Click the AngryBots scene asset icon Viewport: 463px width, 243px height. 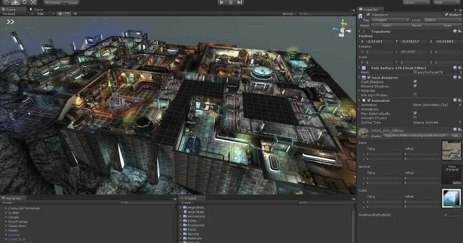[x=186, y=212]
